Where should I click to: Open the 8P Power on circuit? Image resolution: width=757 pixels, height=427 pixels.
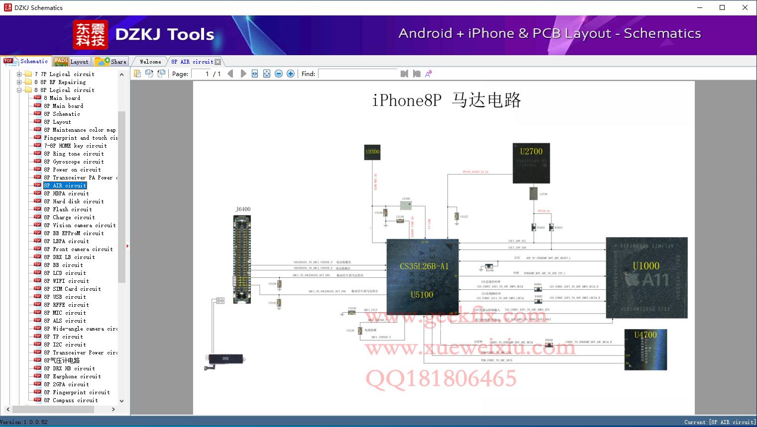click(x=72, y=170)
